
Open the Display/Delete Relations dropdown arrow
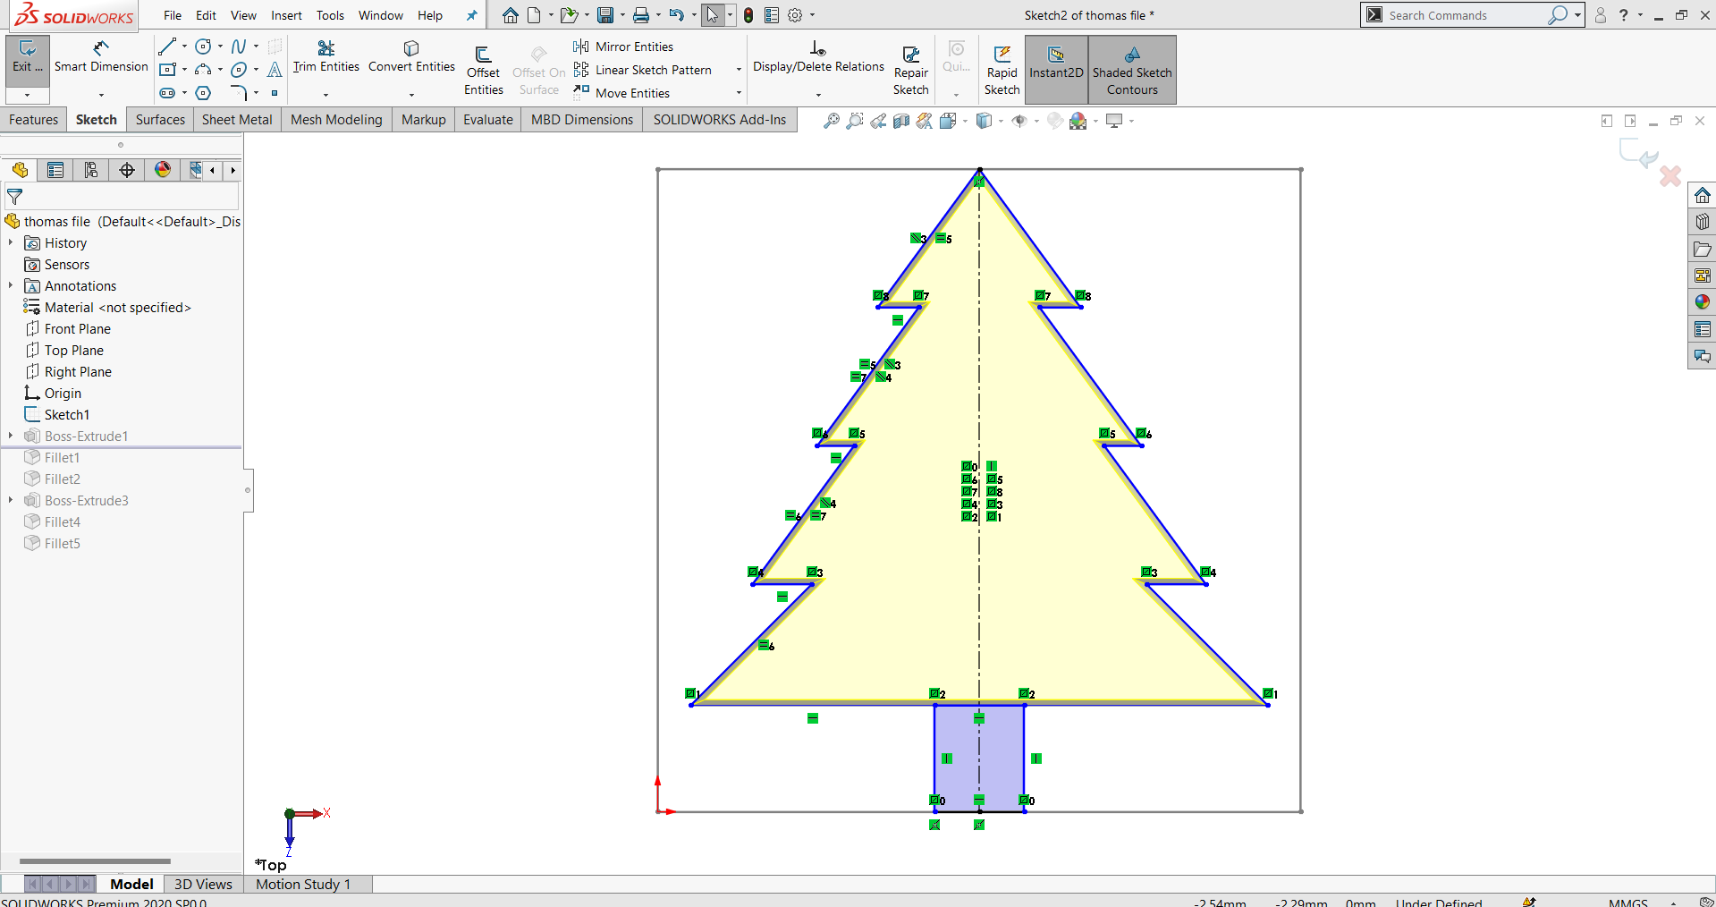coord(818,94)
